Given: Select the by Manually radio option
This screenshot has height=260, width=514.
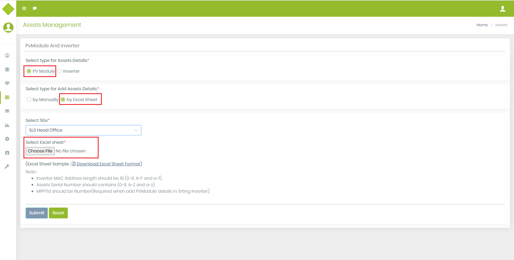Looking at the screenshot, I should (x=29, y=99).
